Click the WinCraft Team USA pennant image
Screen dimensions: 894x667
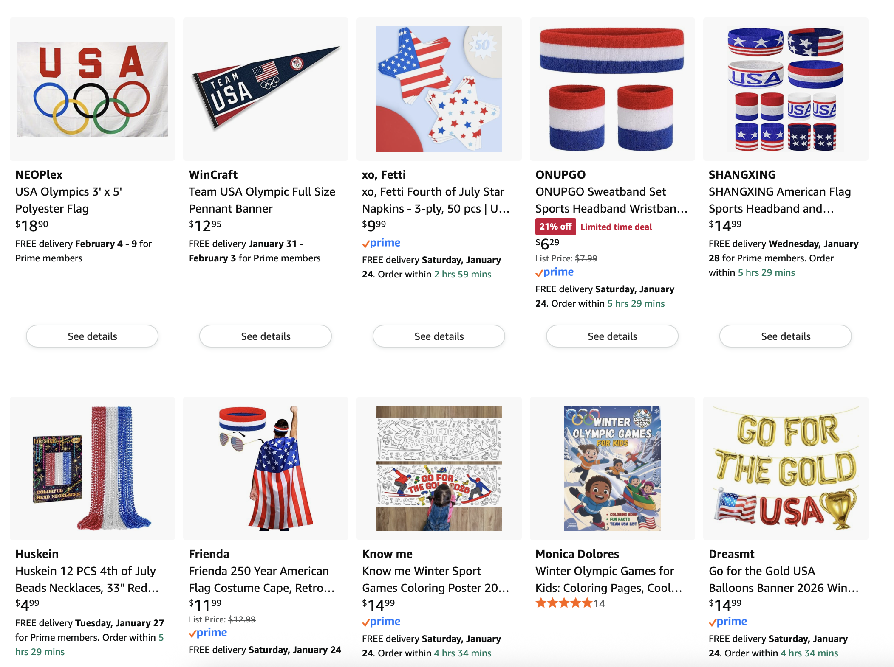click(266, 89)
